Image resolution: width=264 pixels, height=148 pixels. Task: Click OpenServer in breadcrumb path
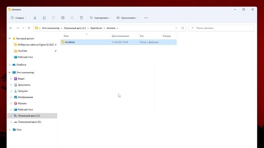point(96,28)
